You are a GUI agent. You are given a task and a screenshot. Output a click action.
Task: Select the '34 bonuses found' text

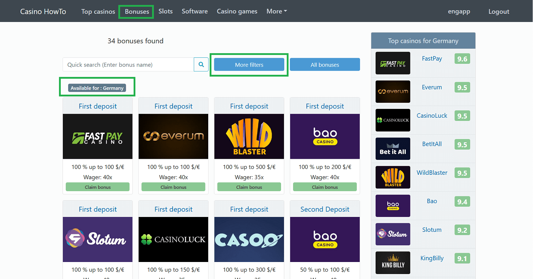pos(135,41)
